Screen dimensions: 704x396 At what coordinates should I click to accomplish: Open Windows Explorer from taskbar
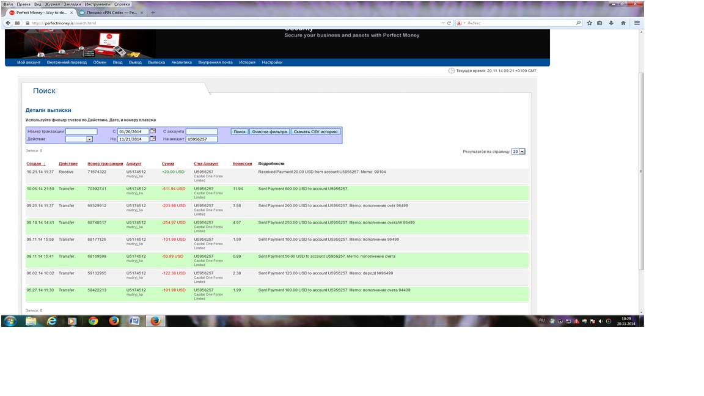(x=31, y=321)
